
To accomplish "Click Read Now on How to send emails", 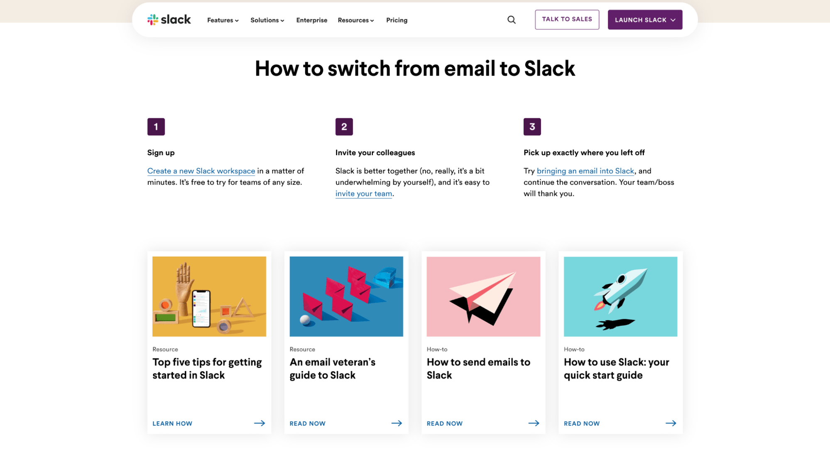I will pos(444,423).
